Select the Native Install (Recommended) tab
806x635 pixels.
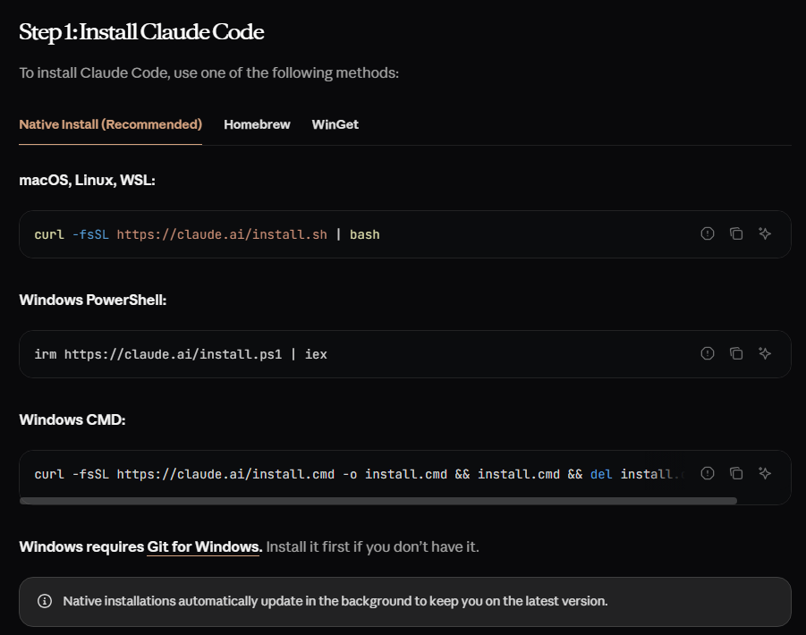111,124
